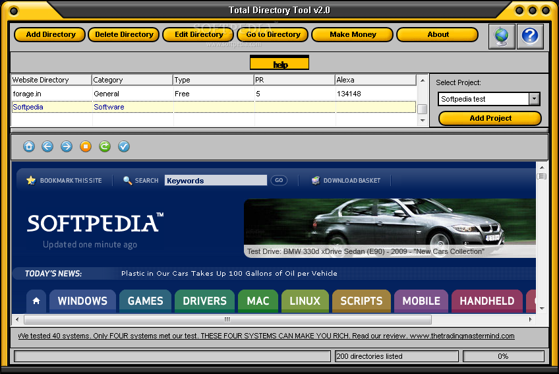Click the browser Home icon
Screen dimensions: 559x374
29,146
